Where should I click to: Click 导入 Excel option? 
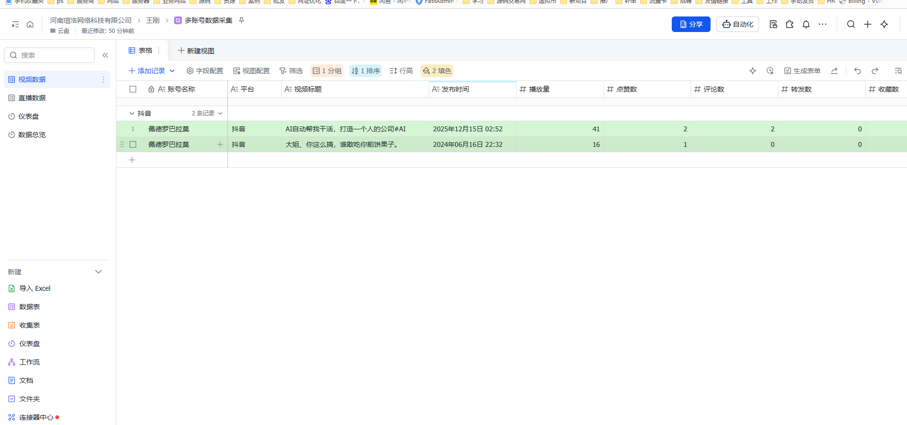click(30, 288)
